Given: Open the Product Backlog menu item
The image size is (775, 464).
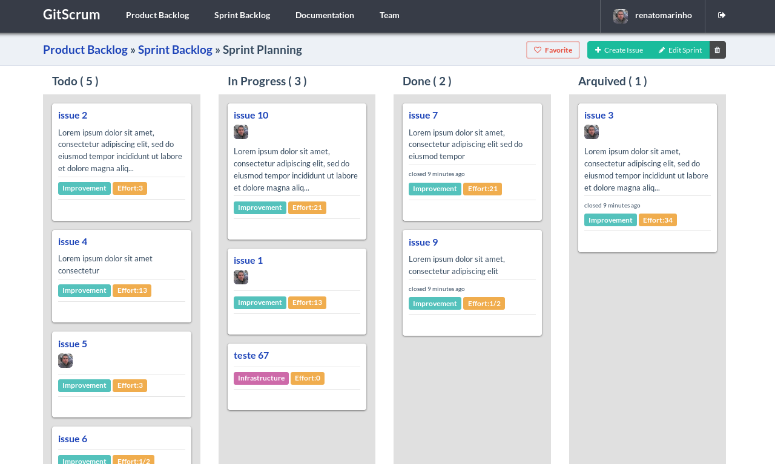Looking at the screenshot, I should click(x=157, y=15).
